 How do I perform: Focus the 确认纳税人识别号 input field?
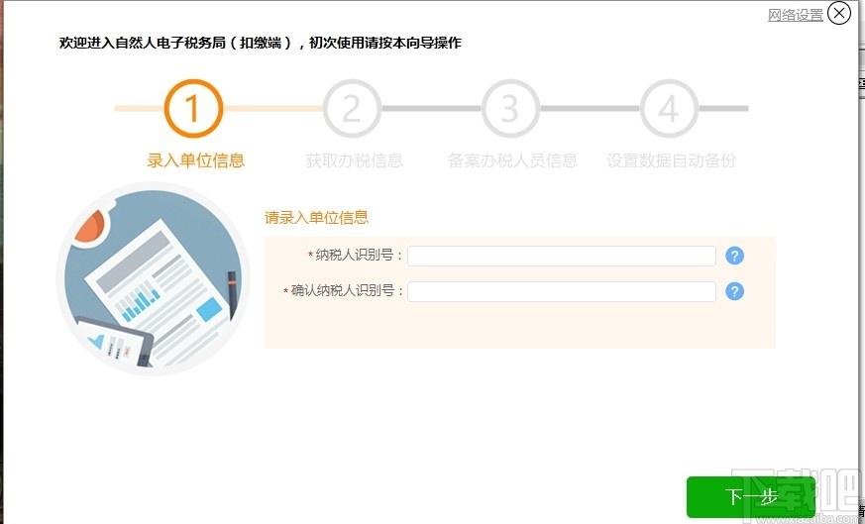(x=561, y=291)
